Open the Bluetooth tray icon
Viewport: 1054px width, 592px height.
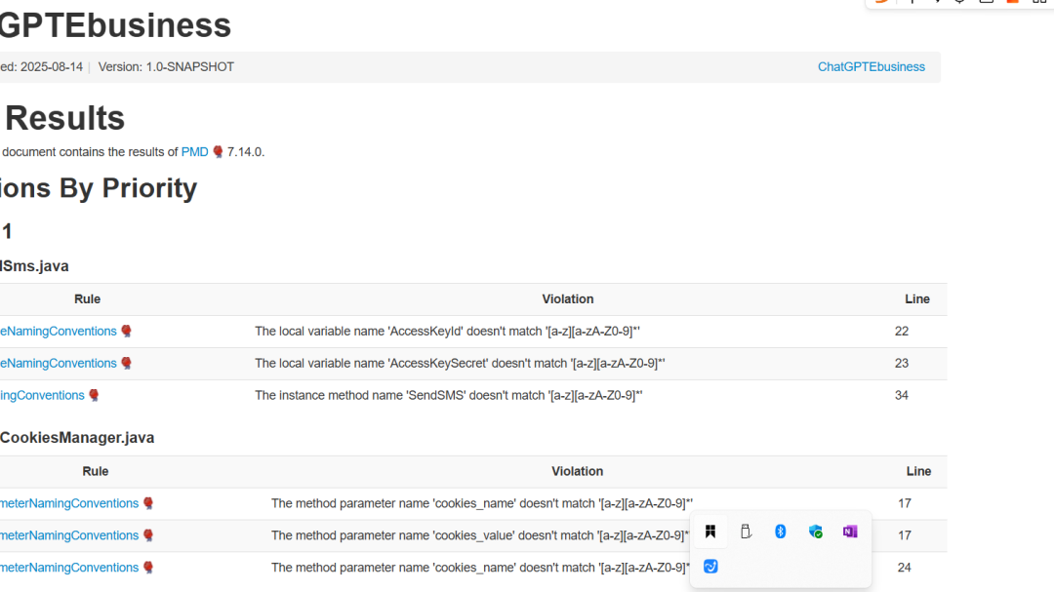click(x=781, y=532)
